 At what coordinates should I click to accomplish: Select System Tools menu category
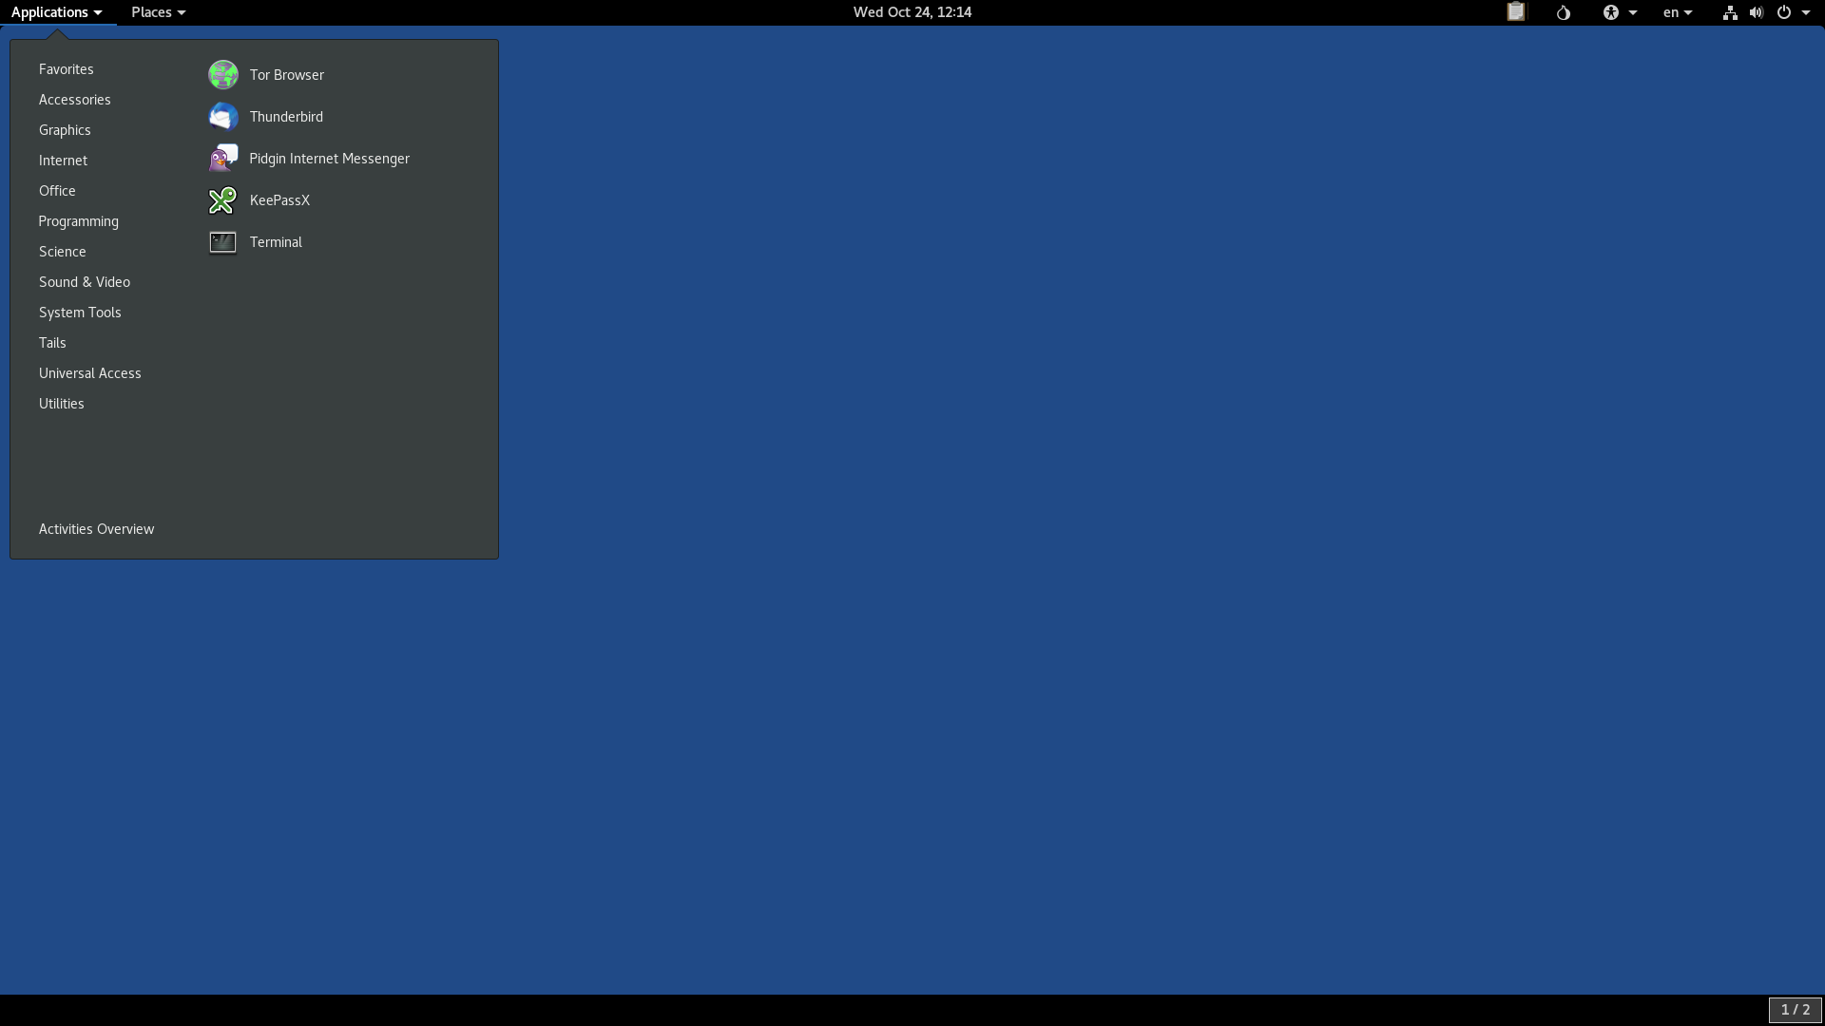tap(79, 312)
